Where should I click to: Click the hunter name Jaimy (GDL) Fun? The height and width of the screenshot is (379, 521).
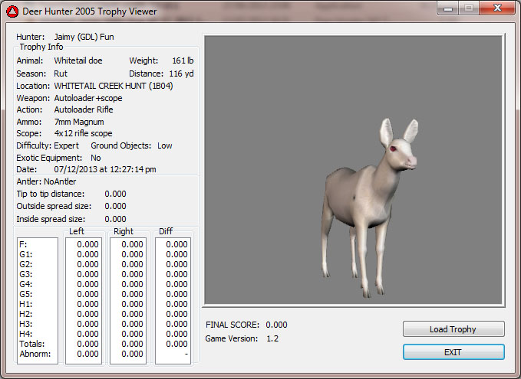[x=84, y=37]
